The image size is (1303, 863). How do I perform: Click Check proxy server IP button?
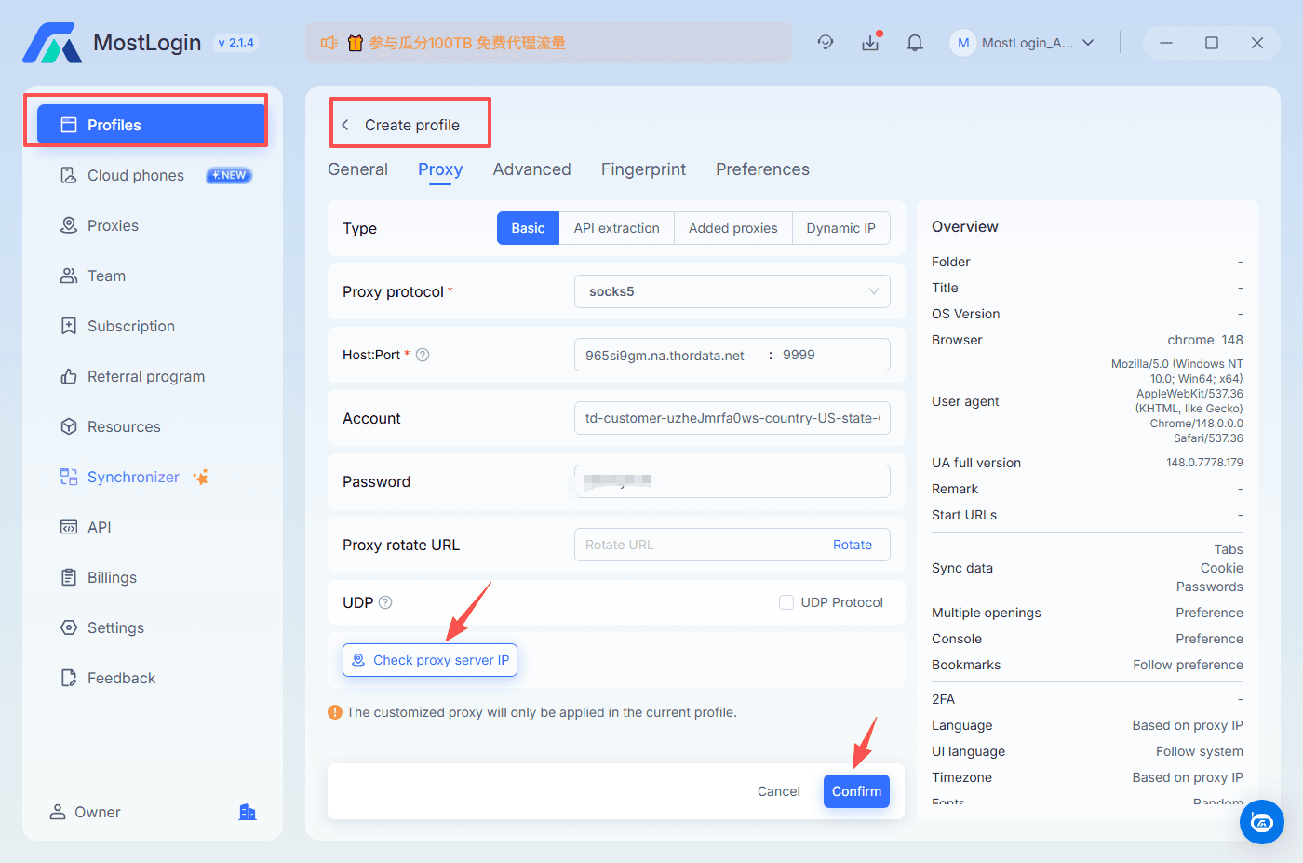(430, 660)
